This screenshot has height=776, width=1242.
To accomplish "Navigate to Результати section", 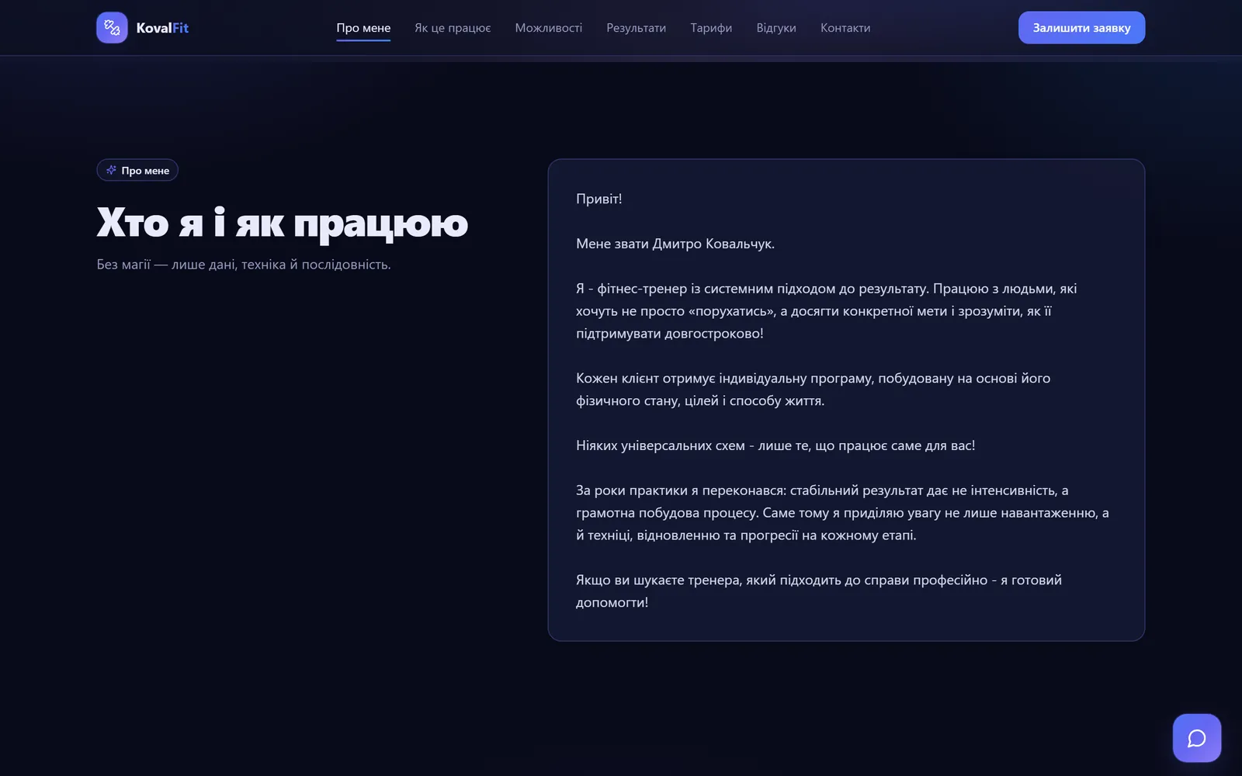I will tap(637, 28).
